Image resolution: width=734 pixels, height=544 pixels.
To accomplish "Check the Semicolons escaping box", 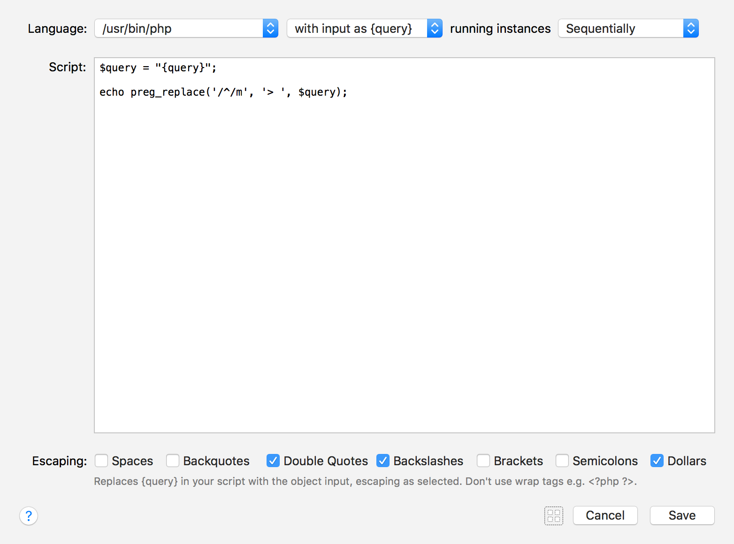I will (x=562, y=461).
